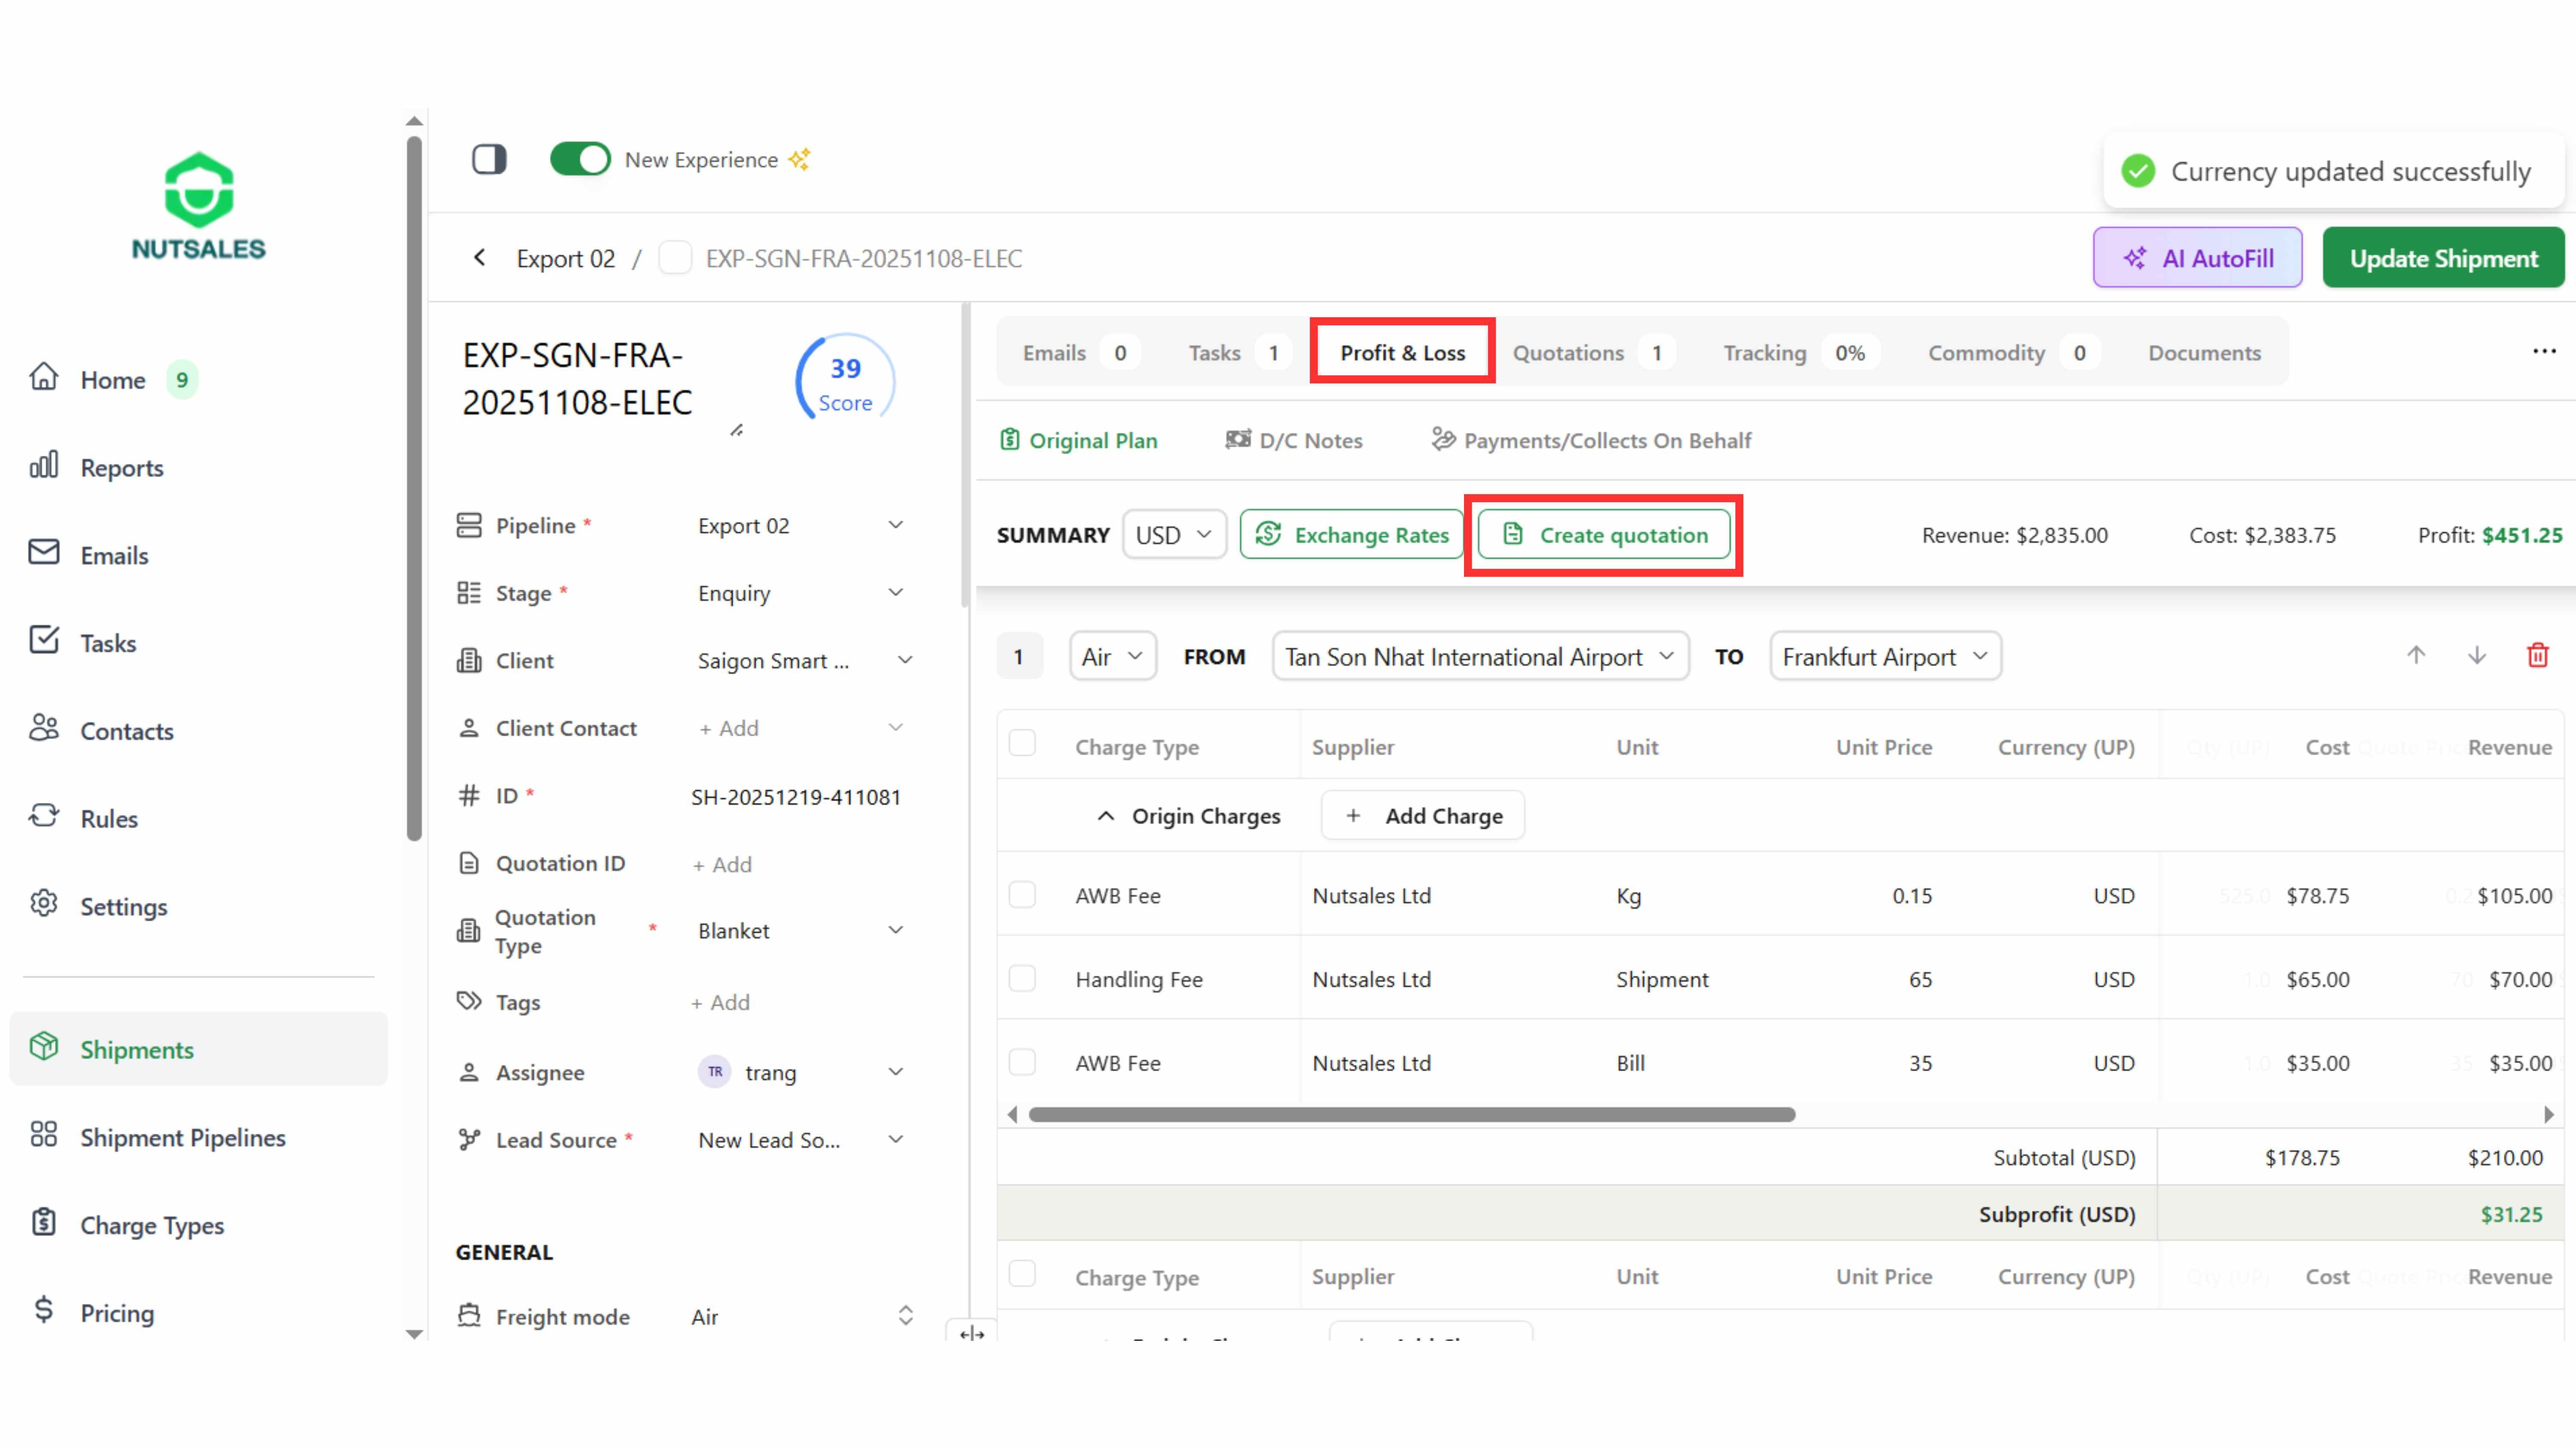Screen dimensions: 2576x1449
Task: Turn off the New Experience toggle
Action: [580, 159]
